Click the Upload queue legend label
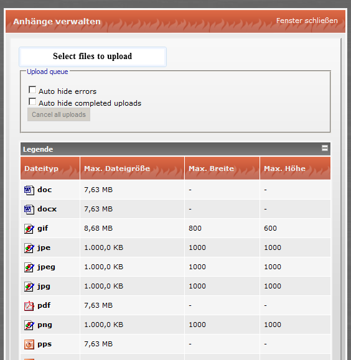Screen dimensions: 351x360 click(47, 72)
